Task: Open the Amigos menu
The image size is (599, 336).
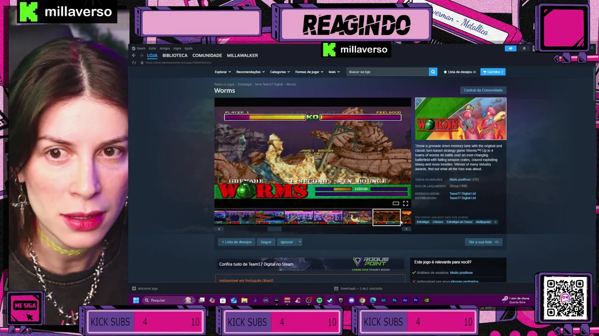Action: (x=165, y=48)
